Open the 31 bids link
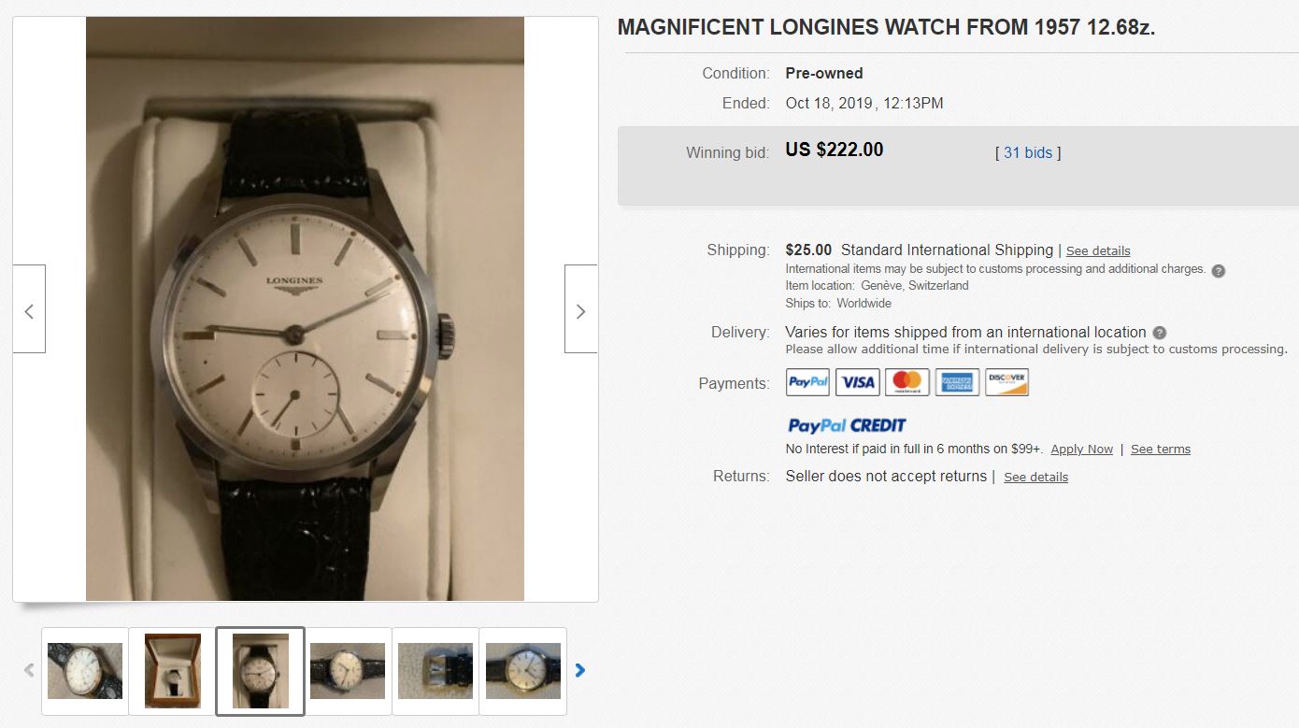 tap(1028, 152)
